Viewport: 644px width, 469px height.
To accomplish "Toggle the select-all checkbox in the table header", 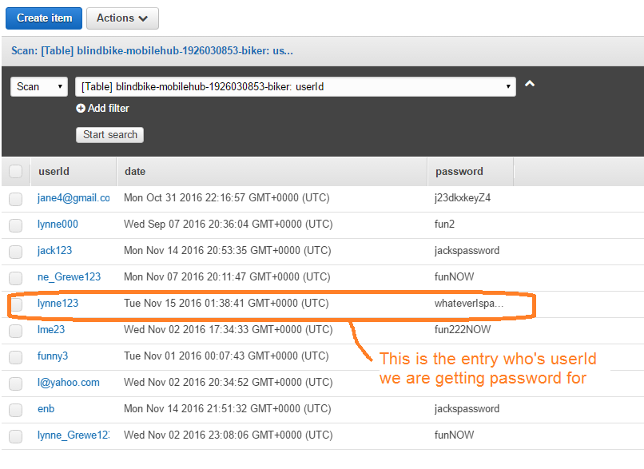I will (16, 172).
